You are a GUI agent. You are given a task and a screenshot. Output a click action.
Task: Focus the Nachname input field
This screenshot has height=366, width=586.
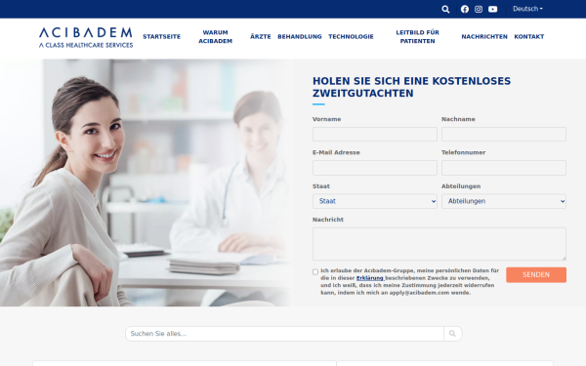[x=504, y=134]
